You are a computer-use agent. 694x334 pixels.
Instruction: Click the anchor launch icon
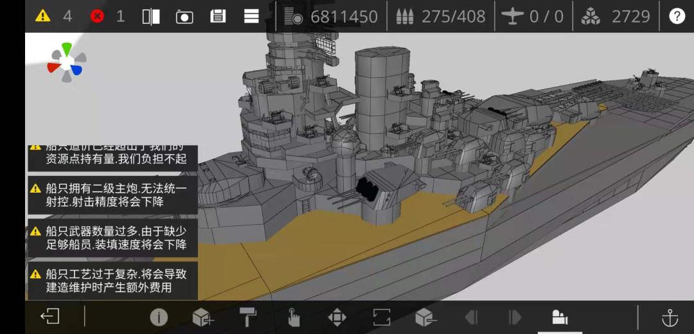tap(670, 317)
